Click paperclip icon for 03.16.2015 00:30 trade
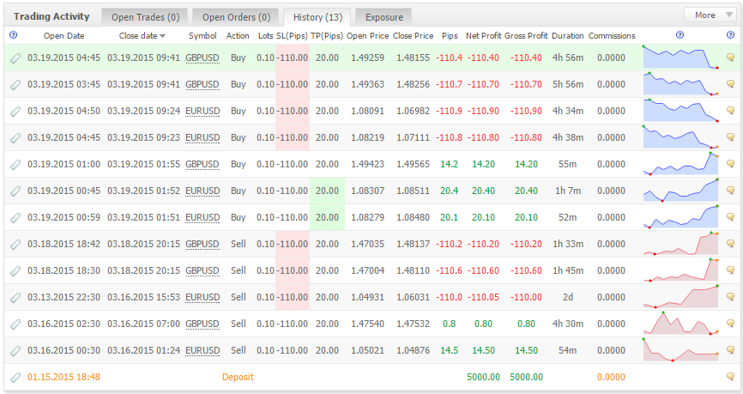743x394 pixels. [x=15, y=351]
